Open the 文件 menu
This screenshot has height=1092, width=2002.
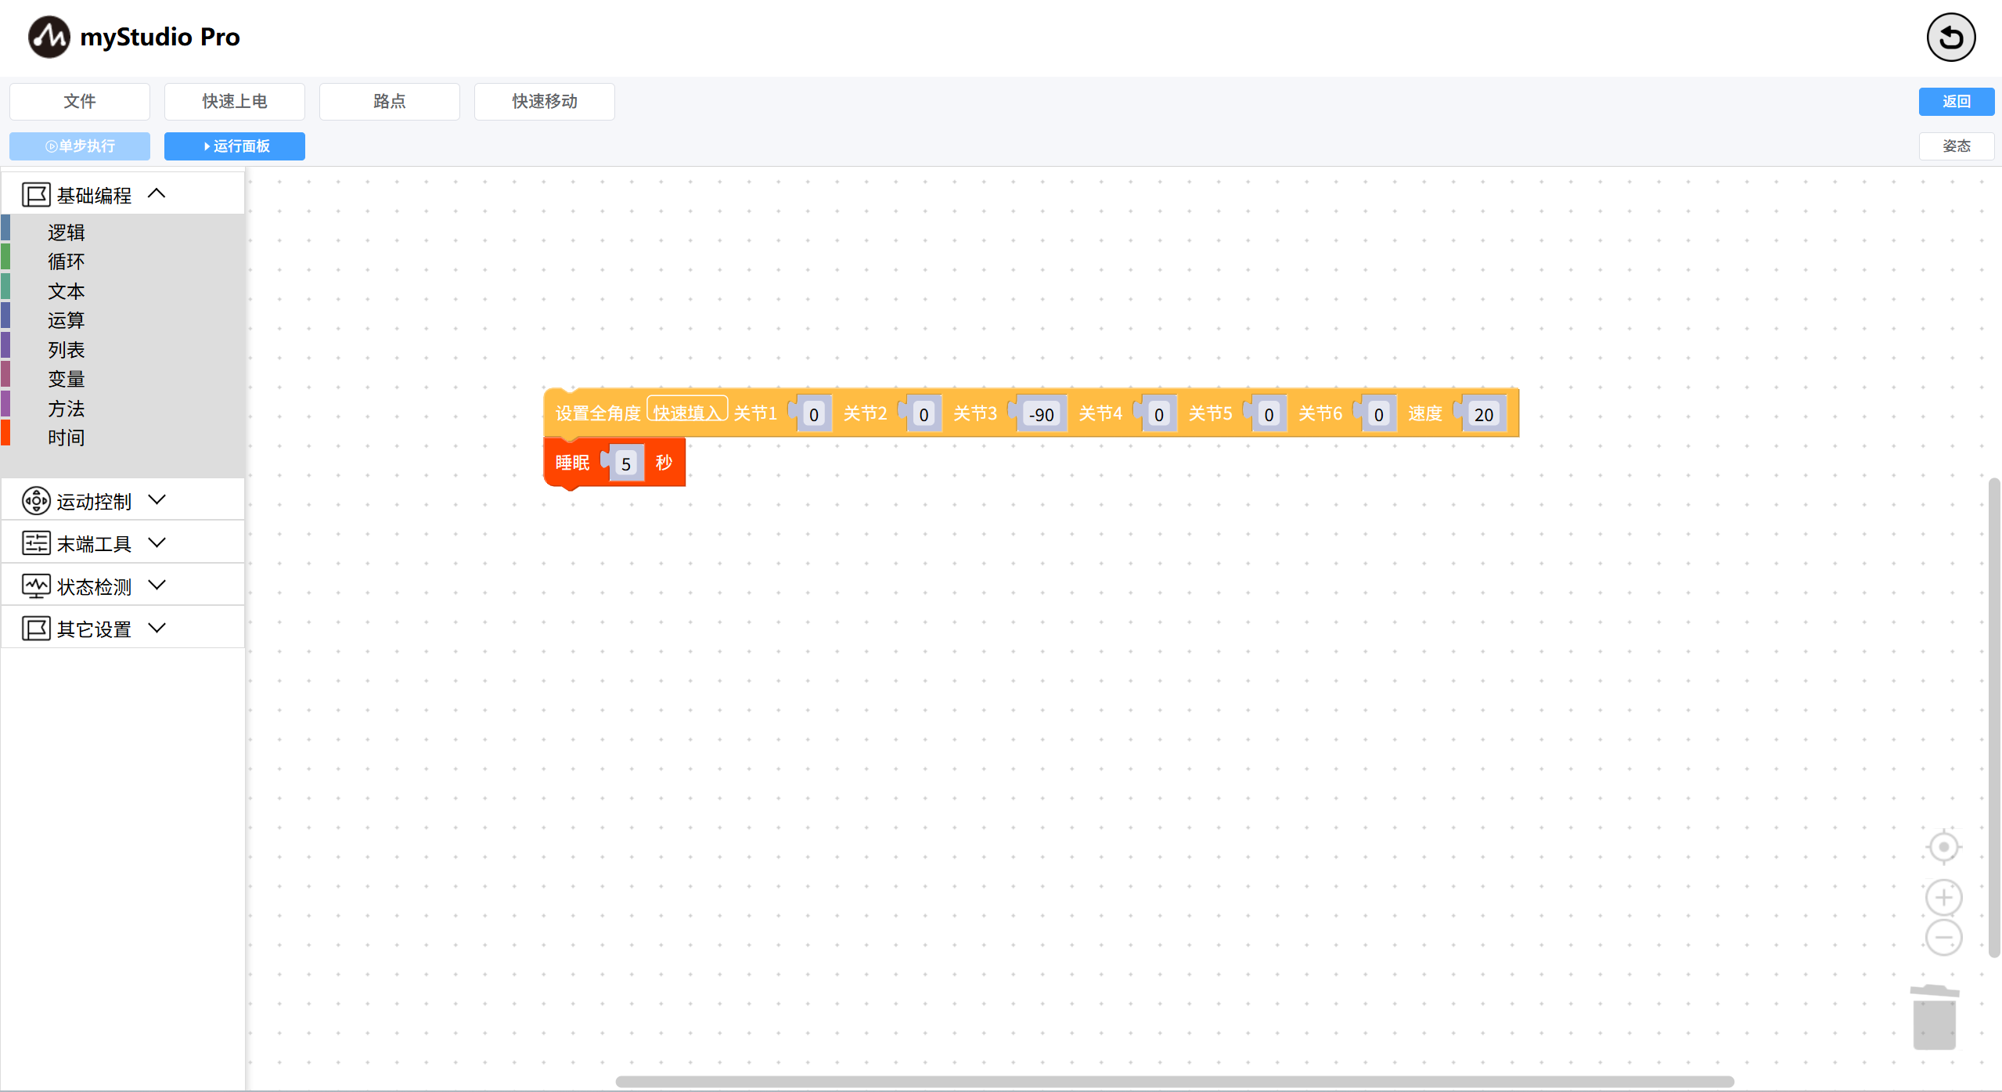(x=79, y=101)
